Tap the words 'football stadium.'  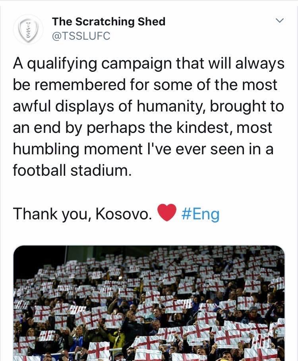click(72, 170)
